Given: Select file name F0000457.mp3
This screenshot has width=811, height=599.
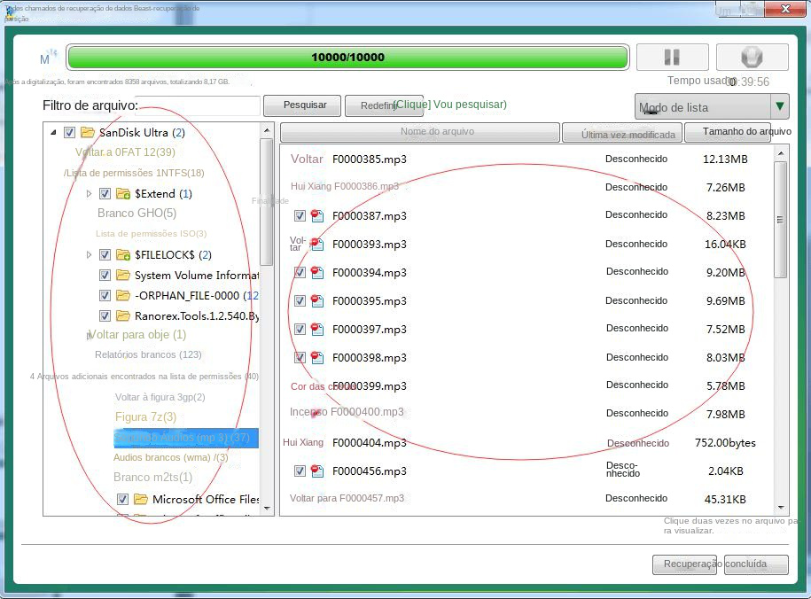Looking at the screenshot, I should (371, 498).
